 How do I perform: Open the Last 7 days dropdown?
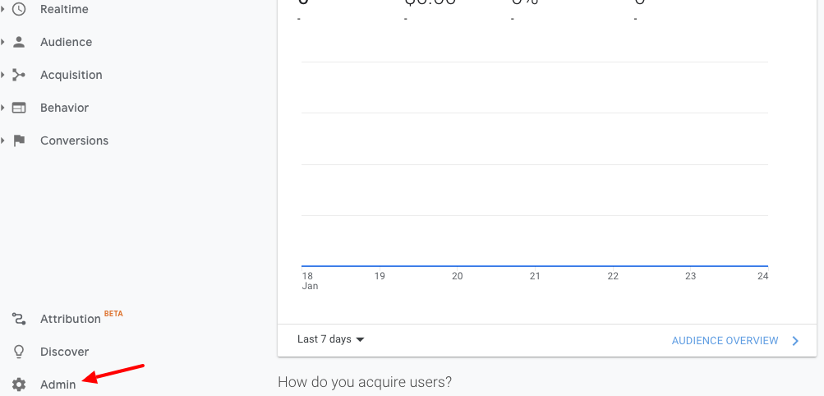tap(330, 339)
